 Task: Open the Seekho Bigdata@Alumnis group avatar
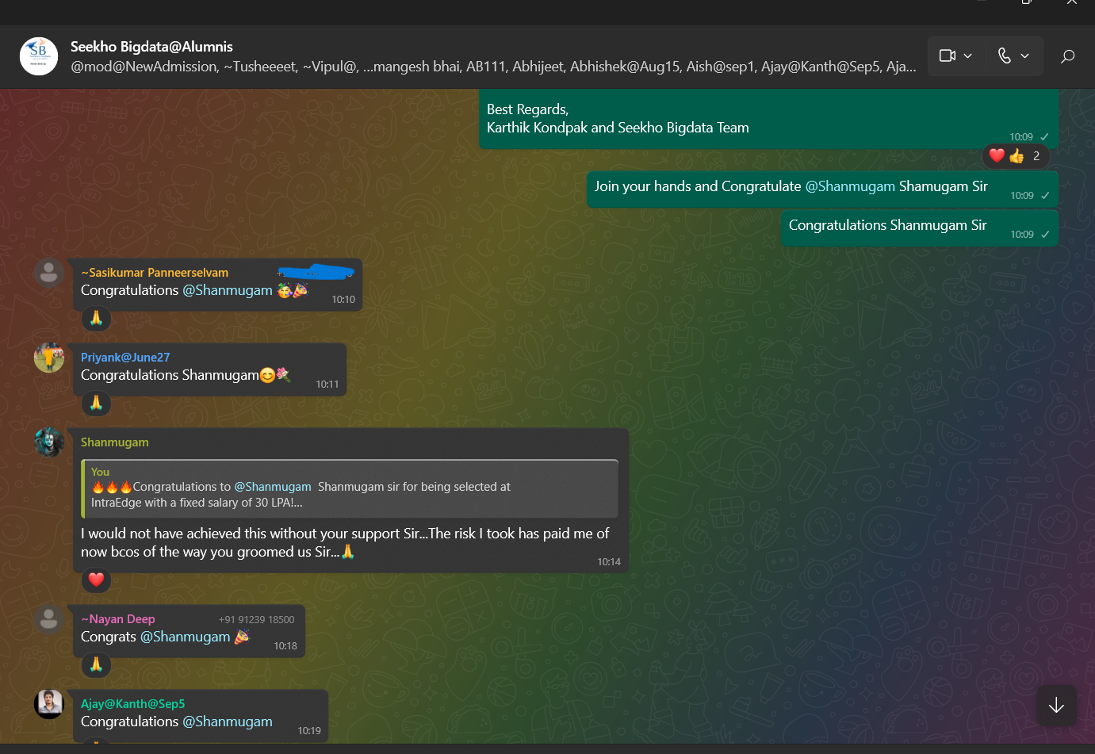39,56
